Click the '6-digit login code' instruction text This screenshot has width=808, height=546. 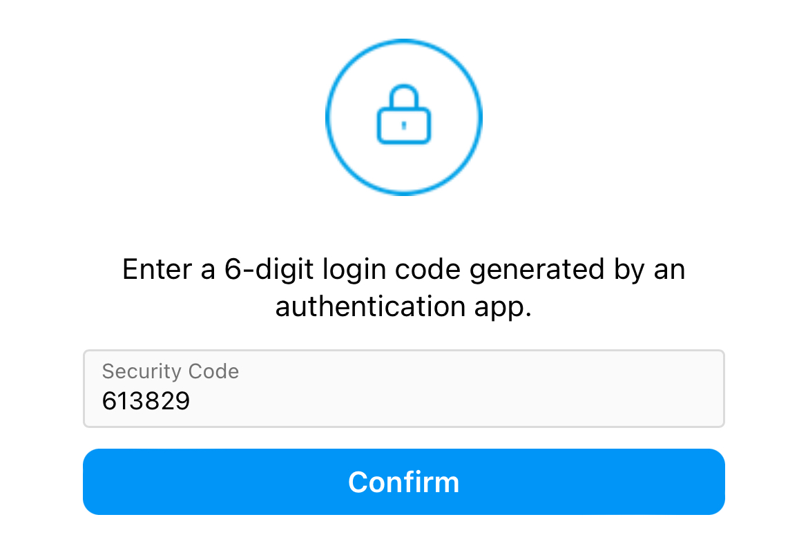342,269
